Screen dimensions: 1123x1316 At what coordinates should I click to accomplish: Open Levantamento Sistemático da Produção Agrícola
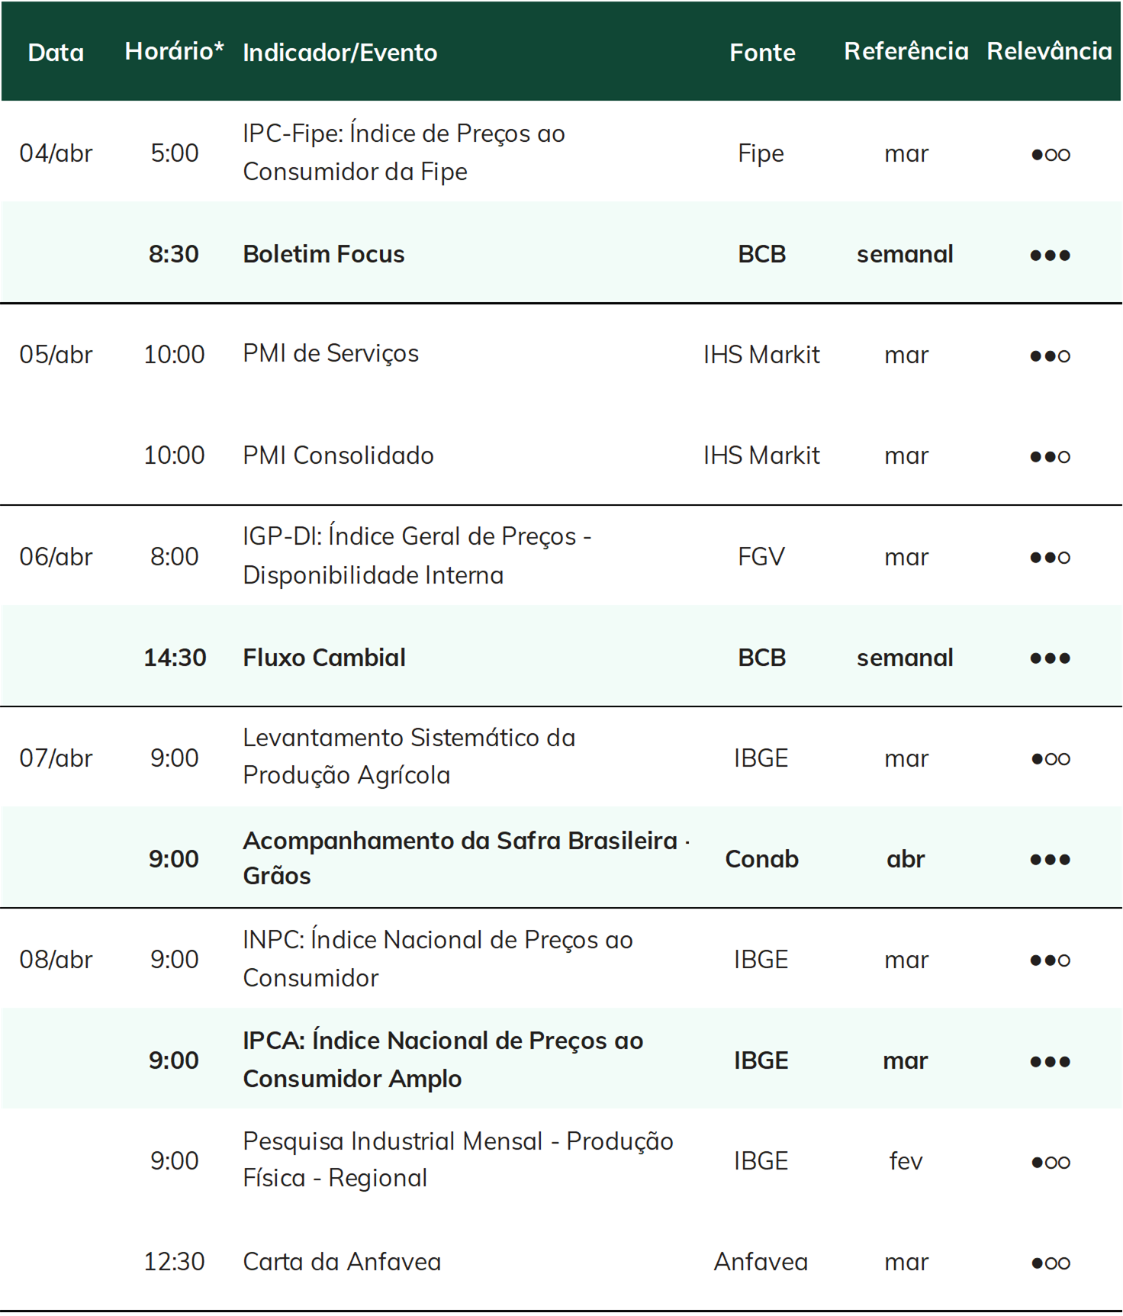(409, 756)
